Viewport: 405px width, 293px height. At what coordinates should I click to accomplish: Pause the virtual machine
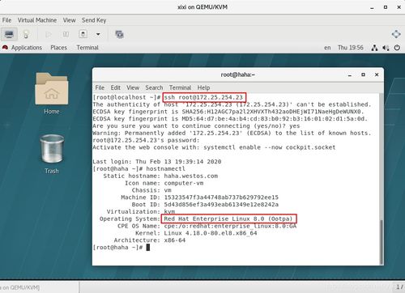(x=66, y=34)
